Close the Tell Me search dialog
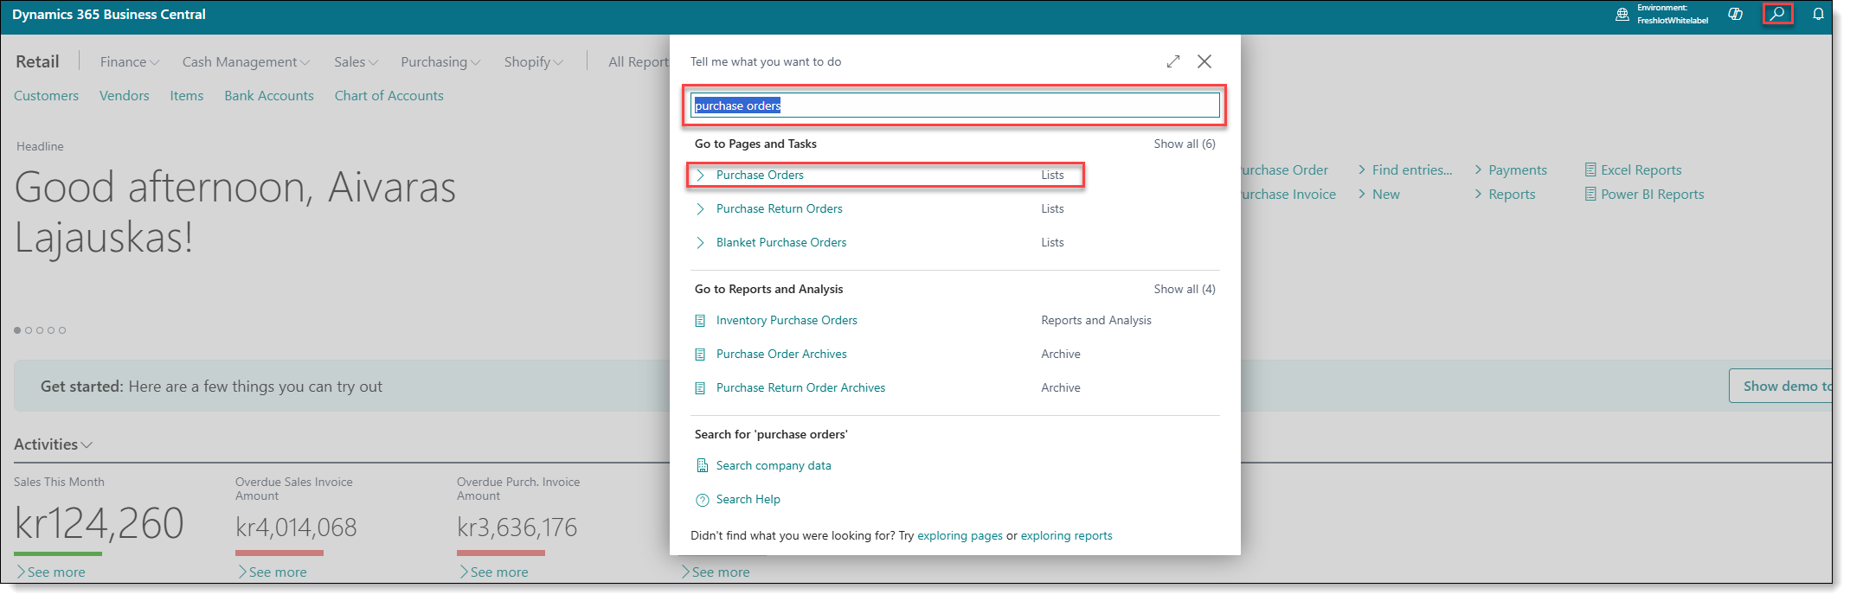 pos(1204,61)
